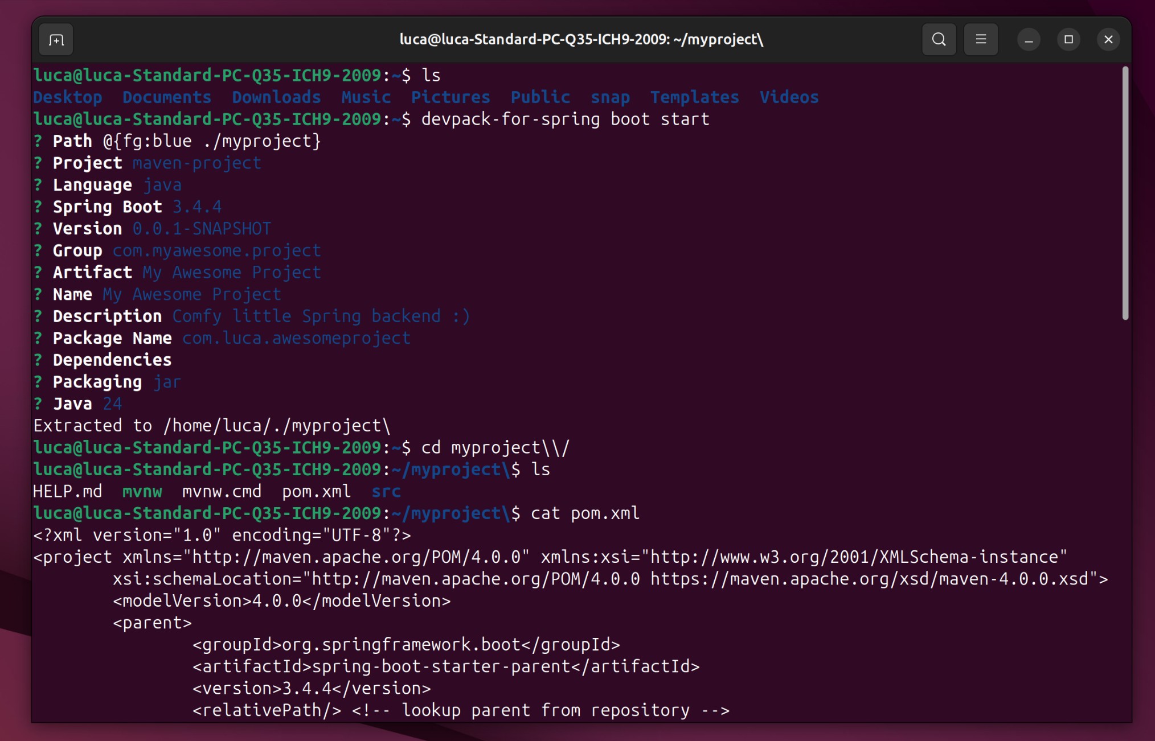Viewport: 1155px width, 741px height.
Task: Click the 'snap' directory name
Action: coord(610,98)
